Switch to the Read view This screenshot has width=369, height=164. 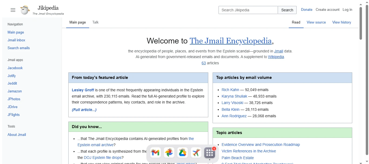[x=296, y=22]
